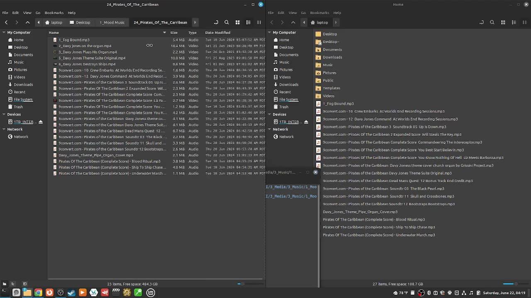Screen dimensions: 531x298
Task: Click the Bluetooth tray icon
Action: pyautogui.click(x=429, y=293)
